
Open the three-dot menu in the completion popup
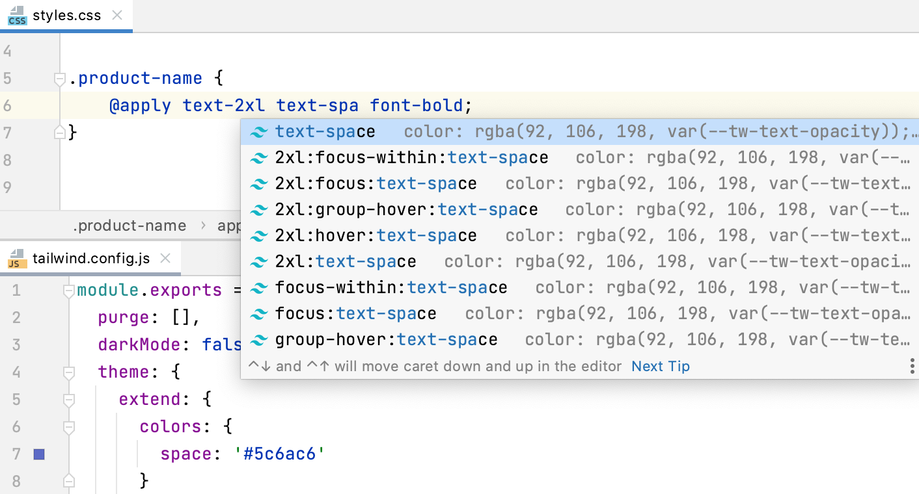point(911,366)
